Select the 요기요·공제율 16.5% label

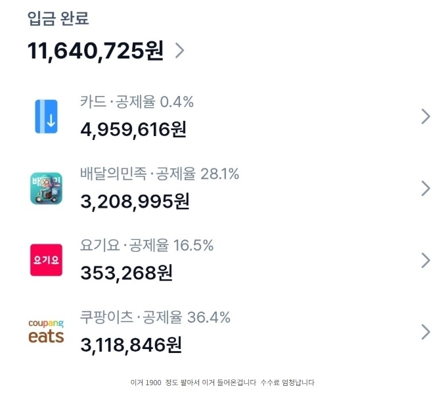(x=146, y=246)
